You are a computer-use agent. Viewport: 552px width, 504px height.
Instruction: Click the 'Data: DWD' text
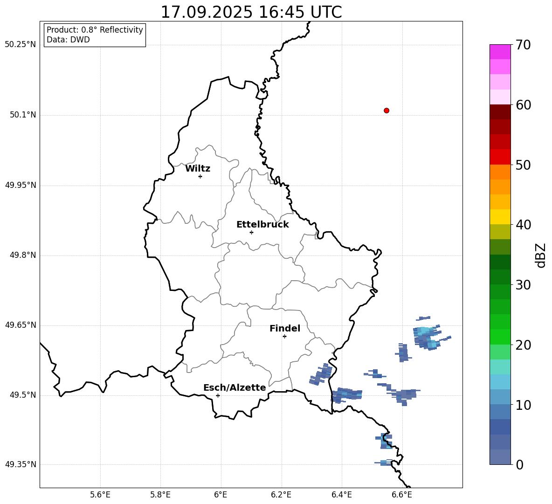(68, 40)
